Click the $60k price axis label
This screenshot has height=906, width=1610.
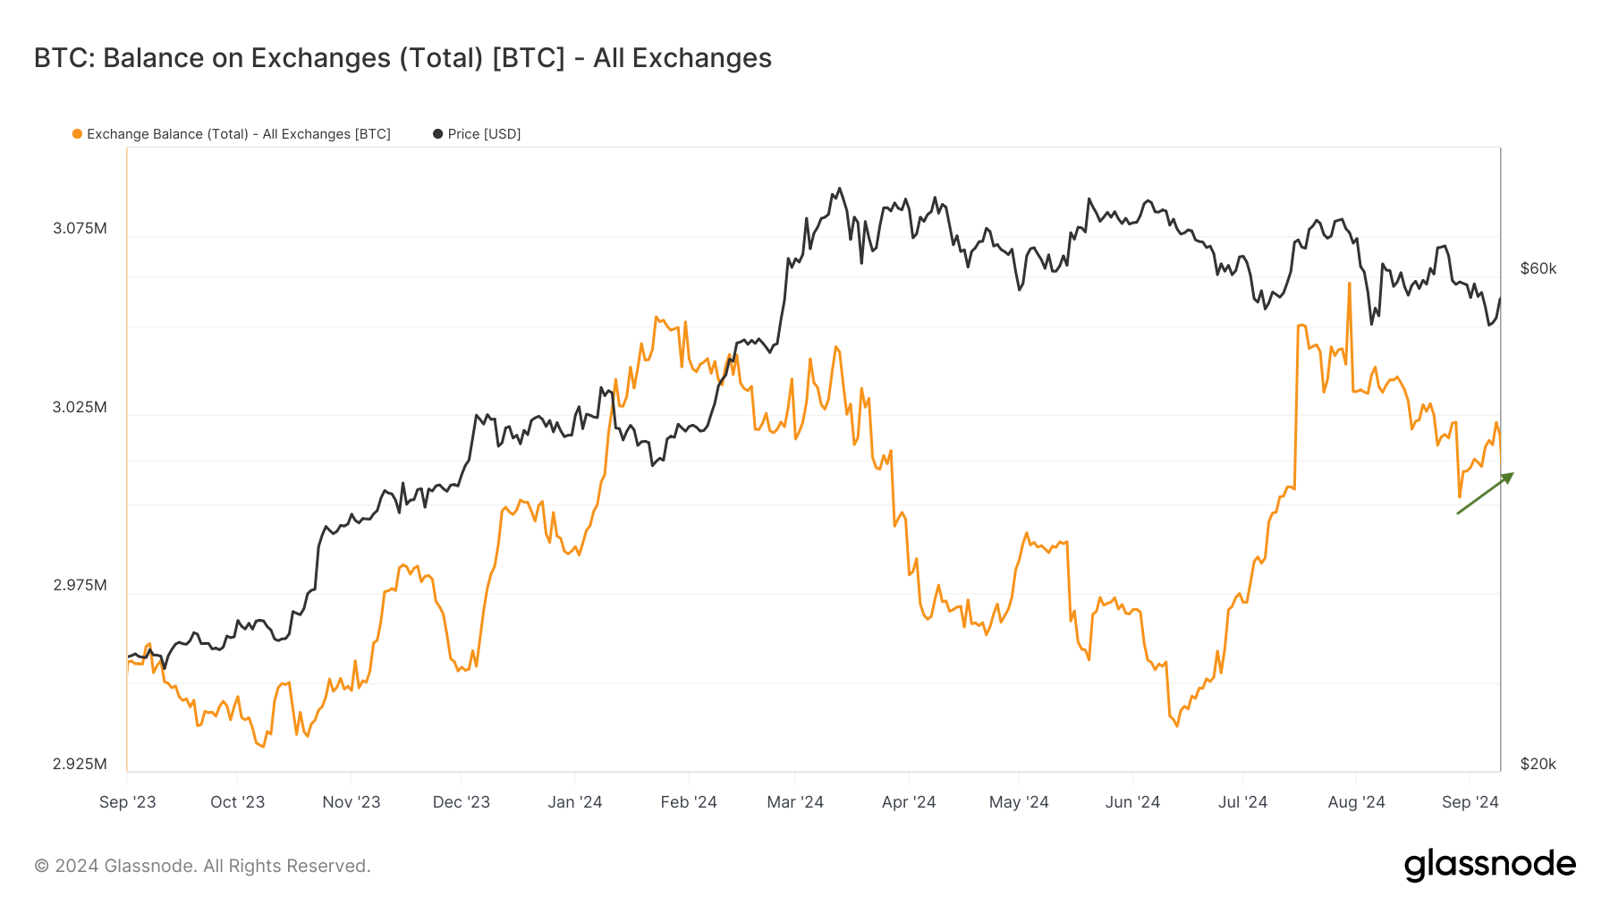[x=1538, y=268]
